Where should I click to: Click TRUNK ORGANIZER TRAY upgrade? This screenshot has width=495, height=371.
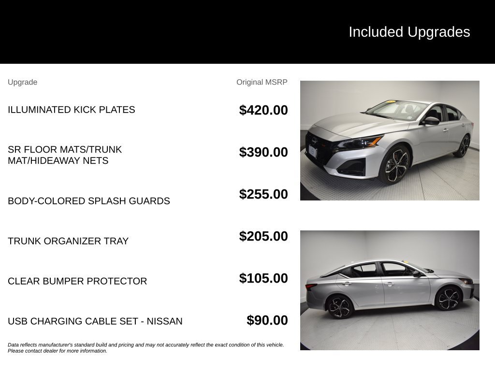(68, 241)
